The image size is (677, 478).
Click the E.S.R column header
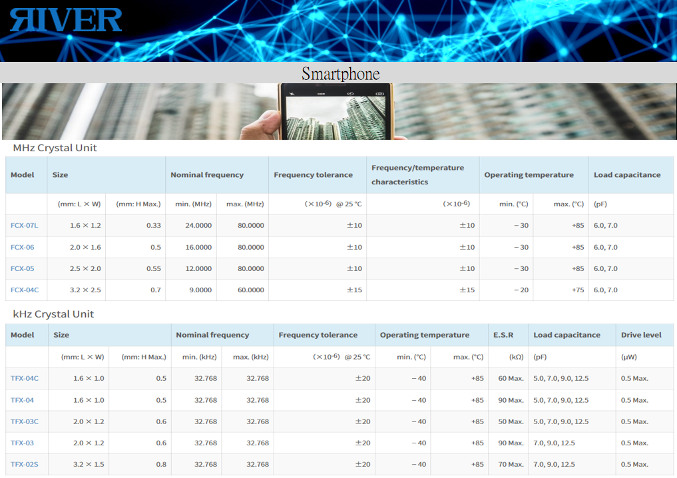click(x=503, y=335)
